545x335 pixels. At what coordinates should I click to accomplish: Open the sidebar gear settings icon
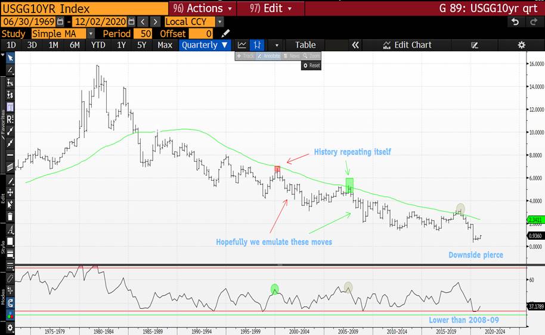point(10,328)
